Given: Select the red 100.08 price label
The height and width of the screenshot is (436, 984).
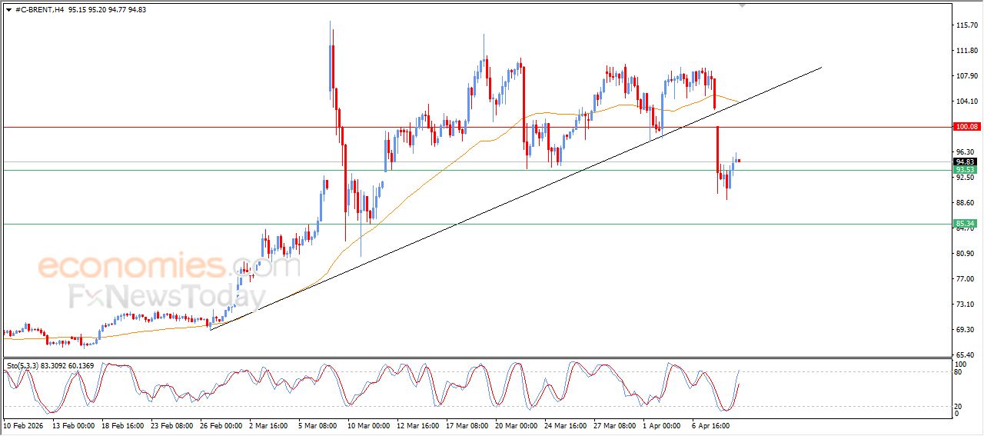Looking at the screenshot, I should [x=965, y=127].
